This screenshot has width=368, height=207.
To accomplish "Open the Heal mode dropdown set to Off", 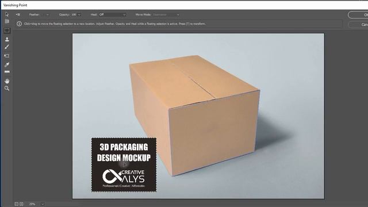I will pos(113,14).
